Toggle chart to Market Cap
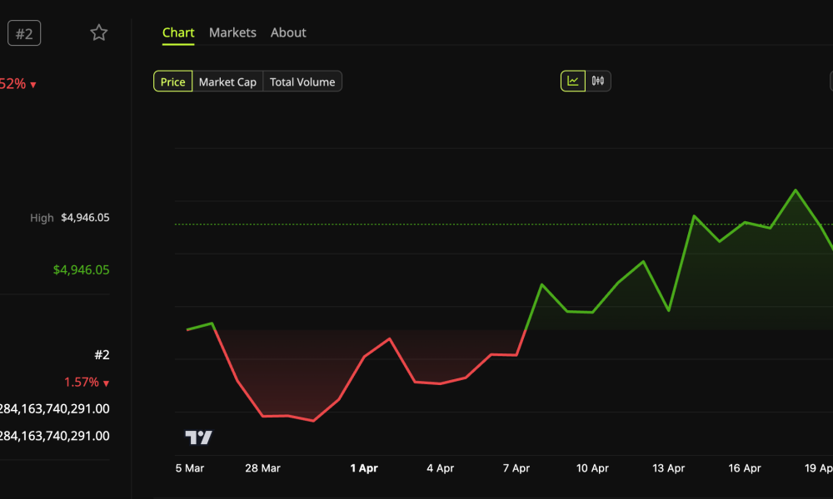This screenshot has height=499, width=833. point(227,82)
